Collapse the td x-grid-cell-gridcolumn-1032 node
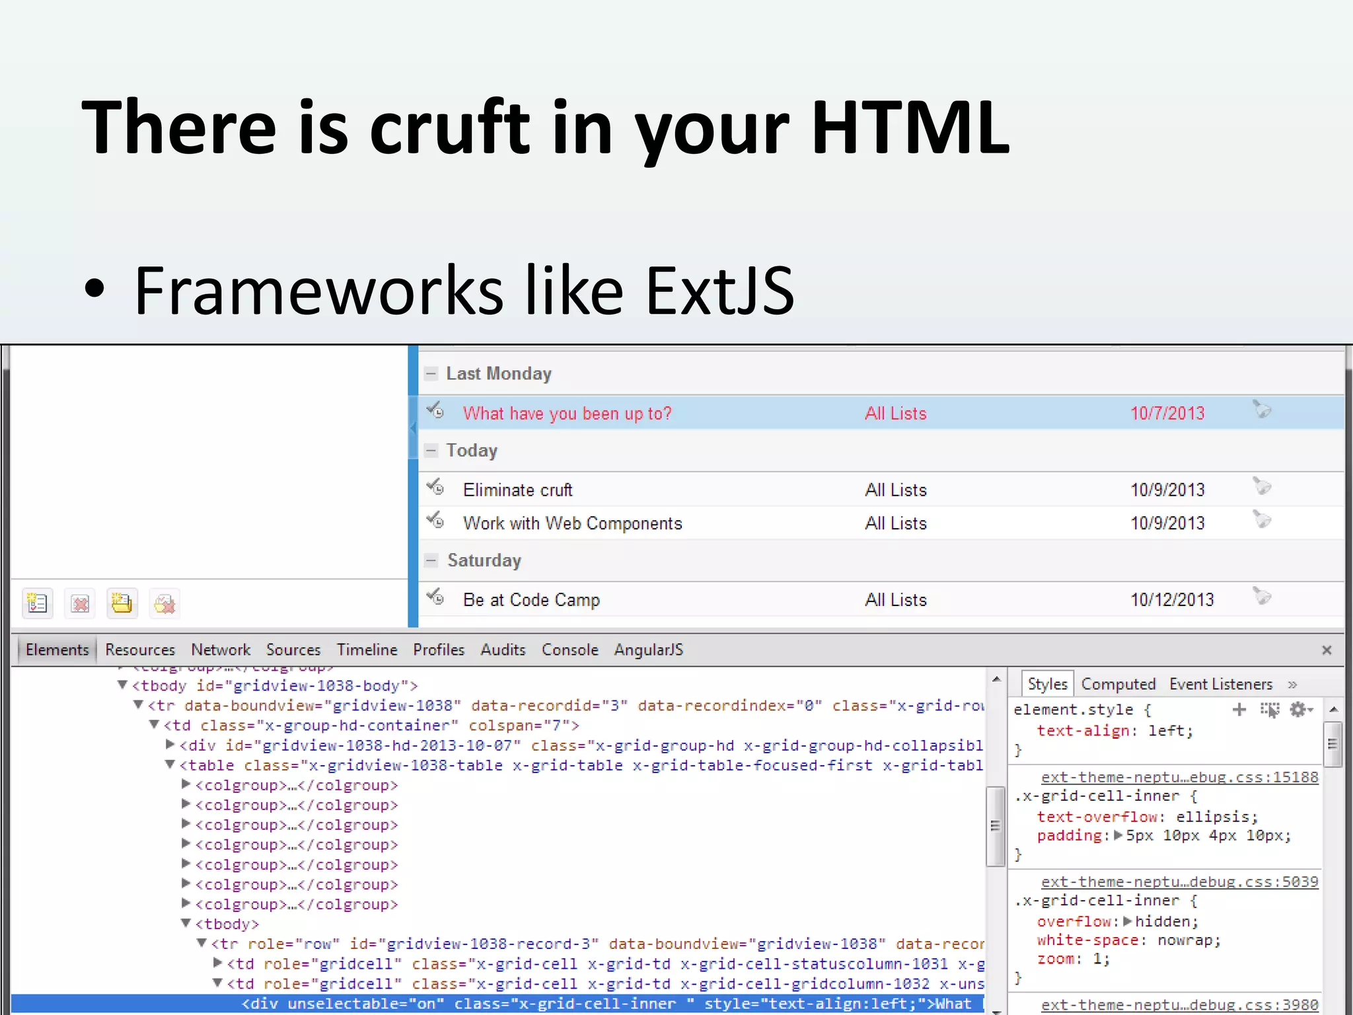This screenshot has height=1015, width=1353. pyautogui.click(x=217, y=983)
